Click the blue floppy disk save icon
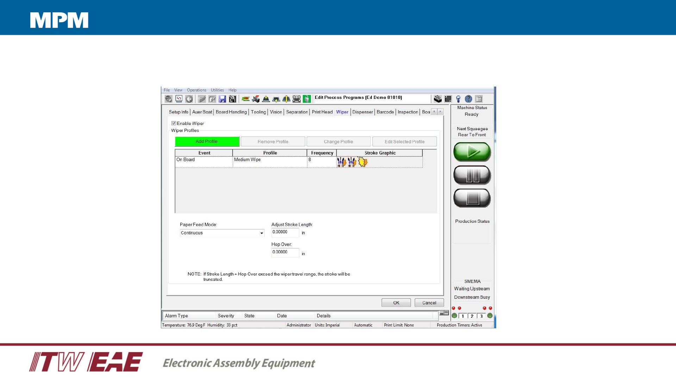This screenshot has width=676, height=380. click(x=222, y=99)
